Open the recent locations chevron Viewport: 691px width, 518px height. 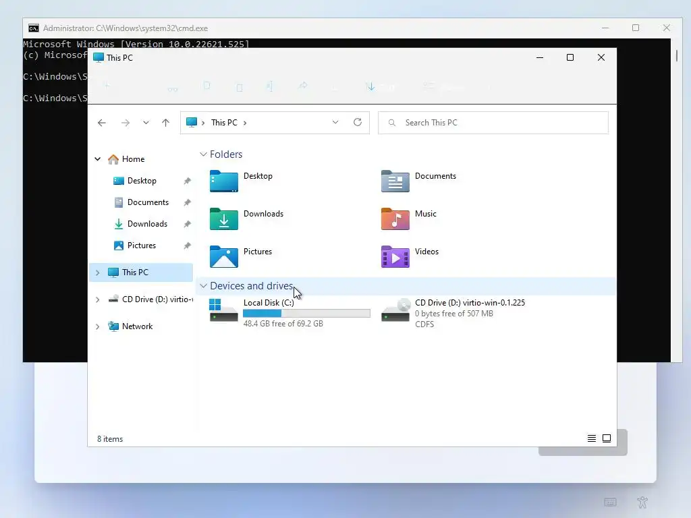[x=146, y=123]
